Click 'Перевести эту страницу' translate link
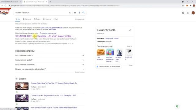Image resolution: width=196 pixels, height=110 pixels. 48,33
